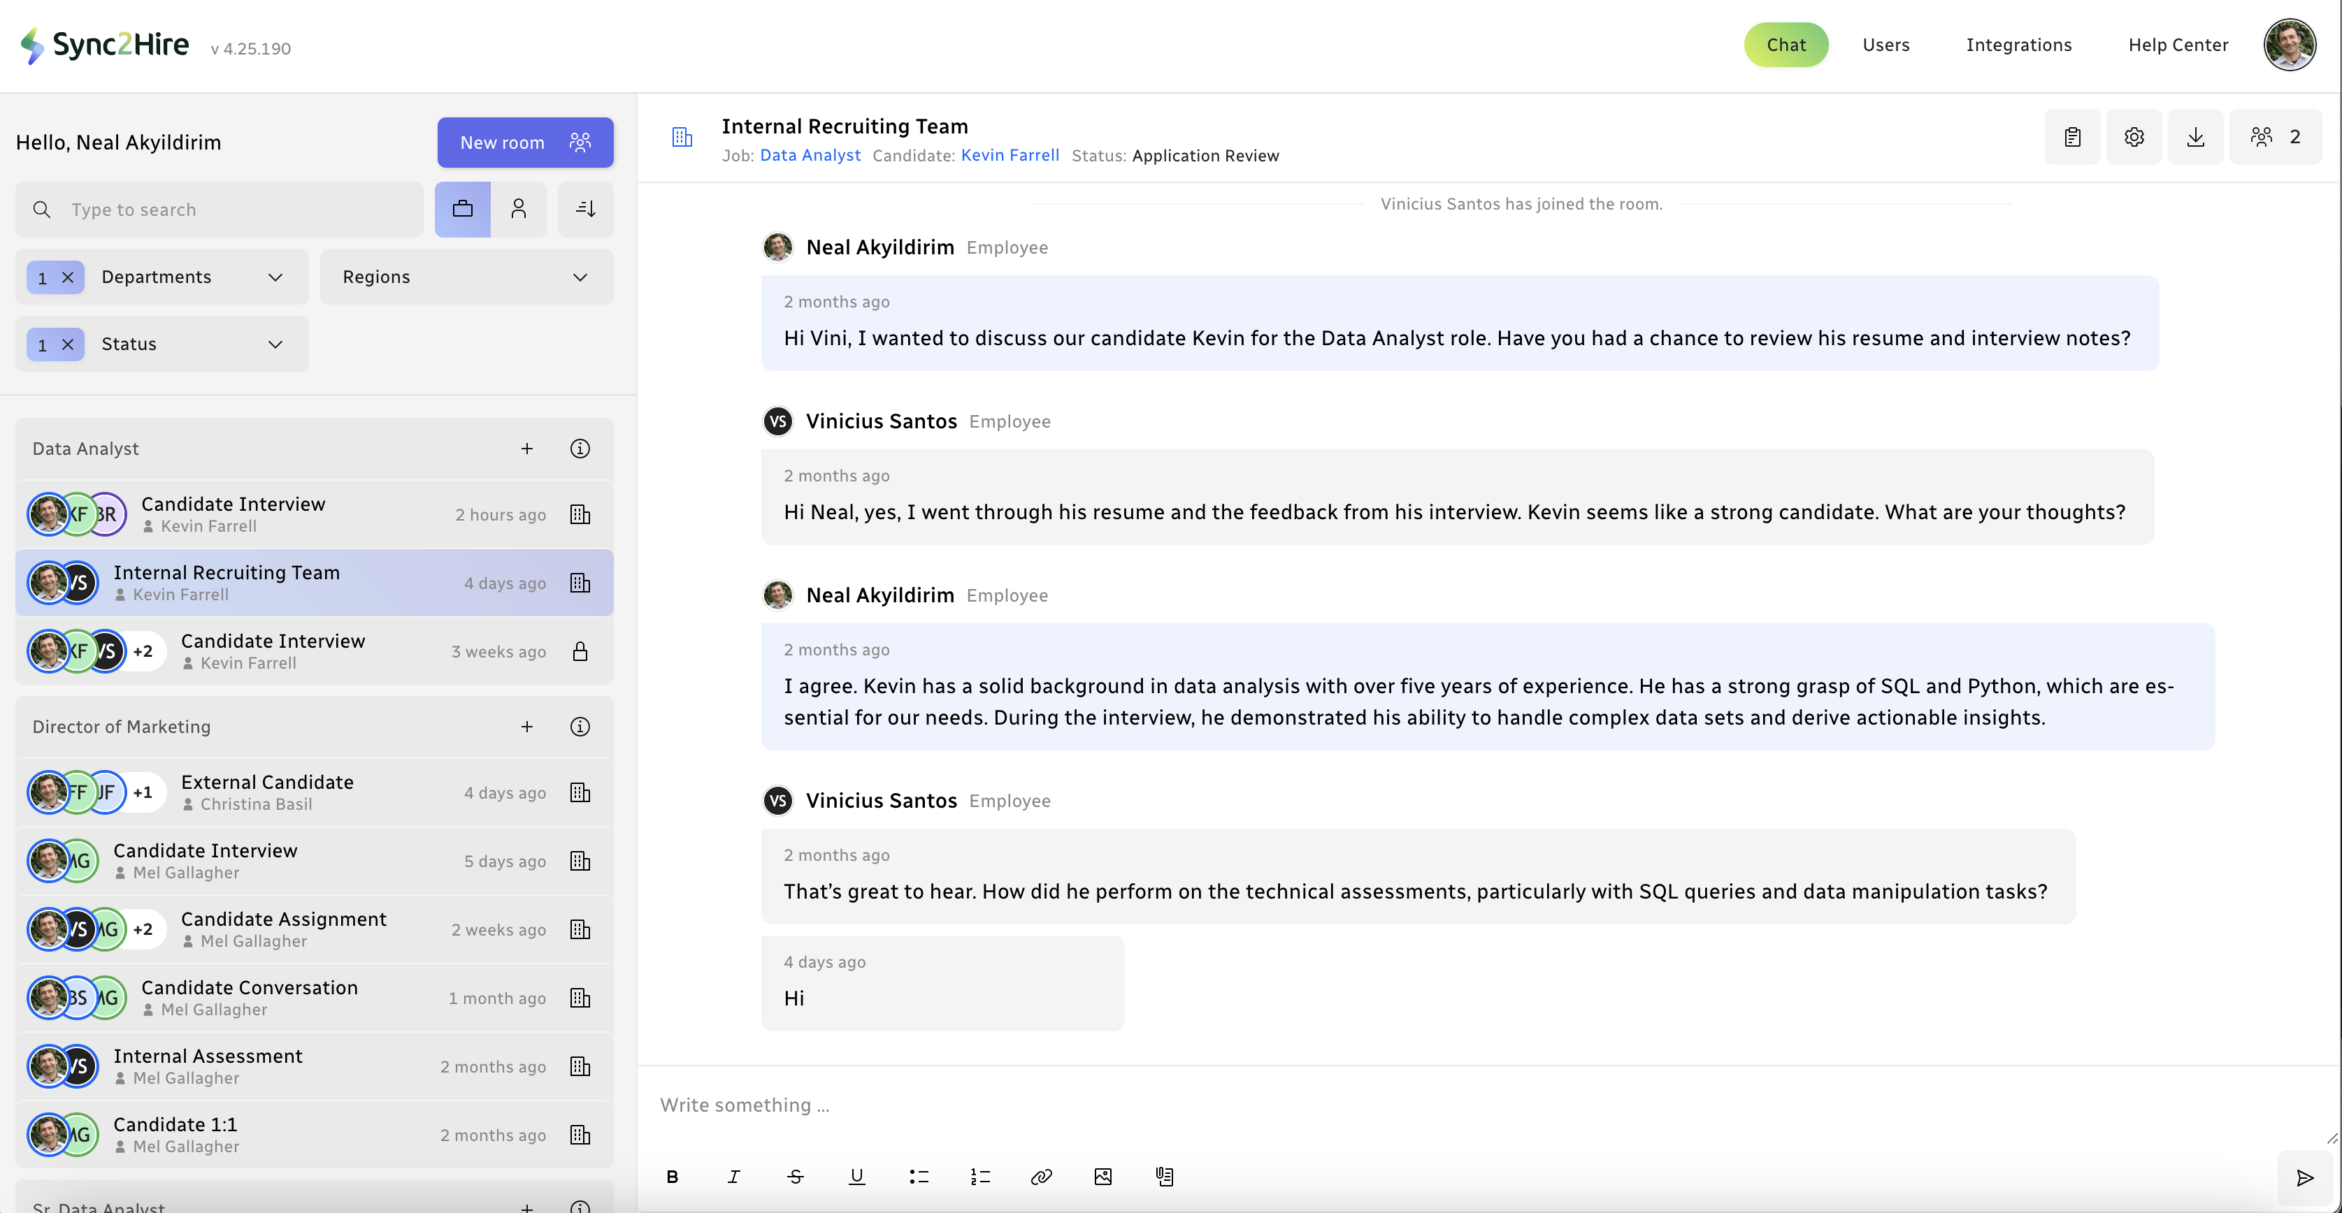The height and width of the screenshot is (1213, 2342).
Task: Open sort order for room list
Action: coord(586,209)
